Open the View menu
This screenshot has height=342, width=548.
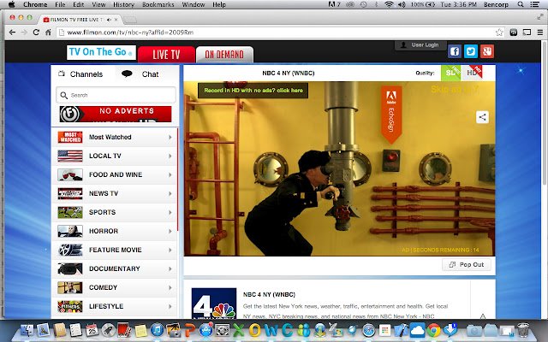point(98,4)
